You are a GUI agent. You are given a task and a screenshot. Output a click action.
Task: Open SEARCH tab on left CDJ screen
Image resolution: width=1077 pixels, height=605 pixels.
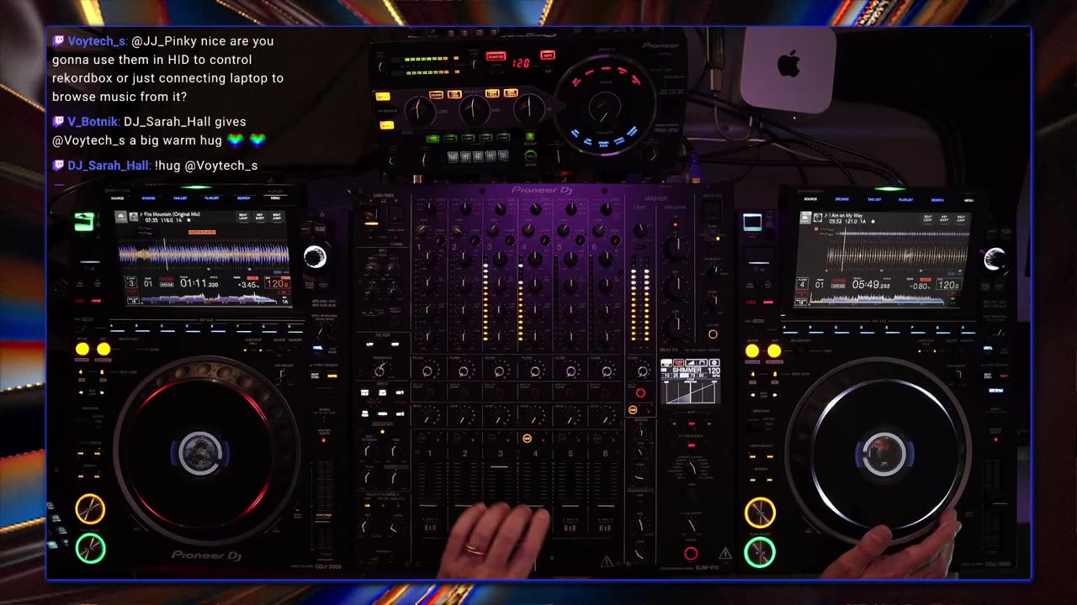point(243,199)
